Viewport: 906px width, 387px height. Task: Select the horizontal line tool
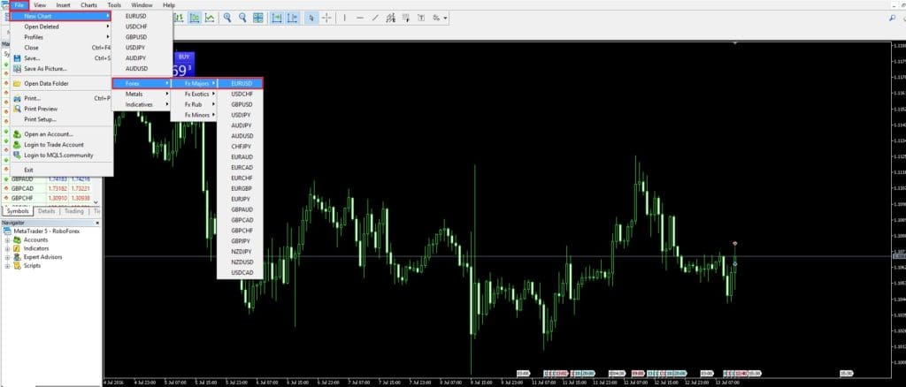(x=360, y=18)
